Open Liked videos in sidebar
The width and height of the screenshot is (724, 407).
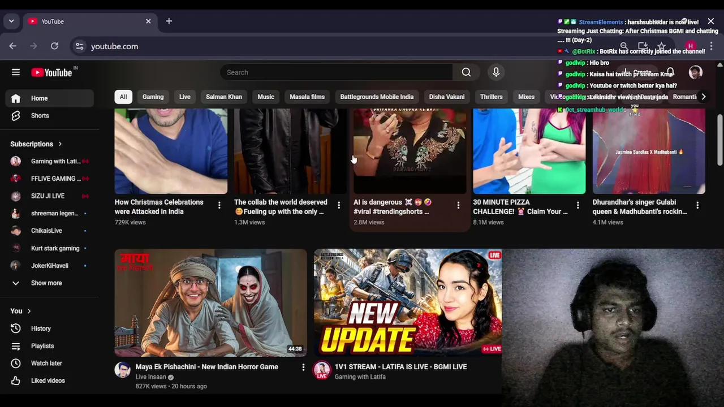(x=50, y=380)
